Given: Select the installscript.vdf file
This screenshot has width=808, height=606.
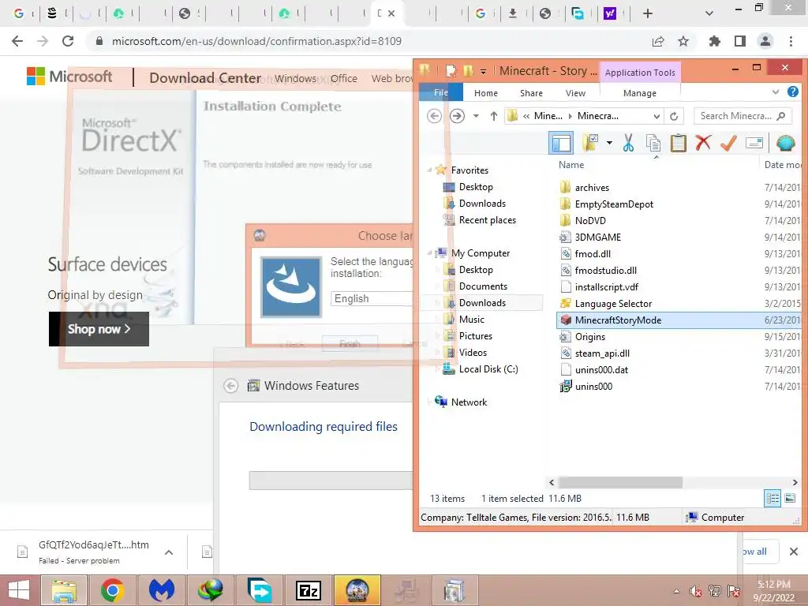Looking at the screenshot, I should (x=607, y=287).
